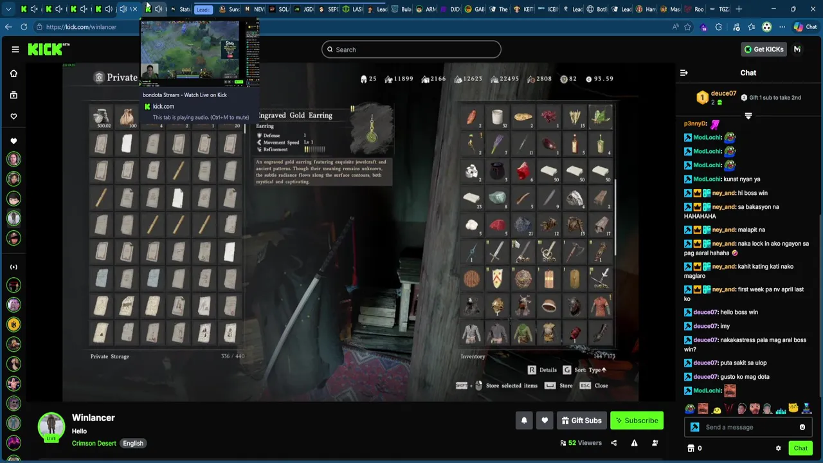Click the English language tag

(x=133, y=443)
